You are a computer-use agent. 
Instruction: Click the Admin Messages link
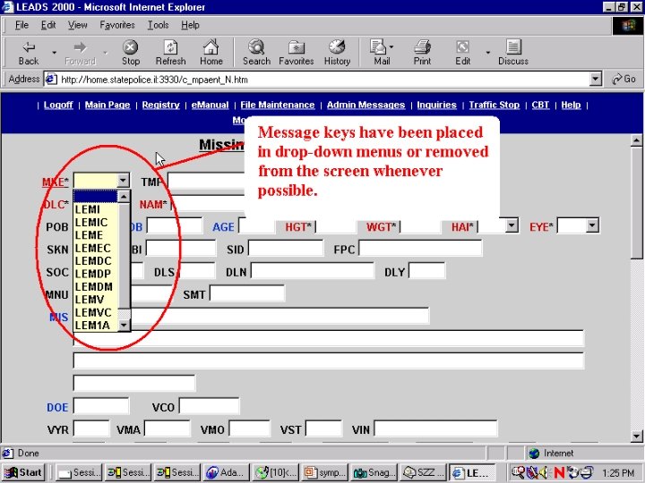365,106
